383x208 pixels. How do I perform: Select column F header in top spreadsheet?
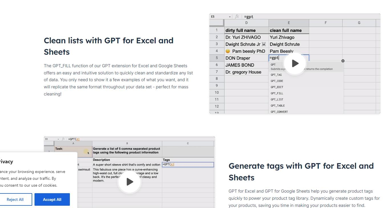pyautogui.click(x=326, y=23)
